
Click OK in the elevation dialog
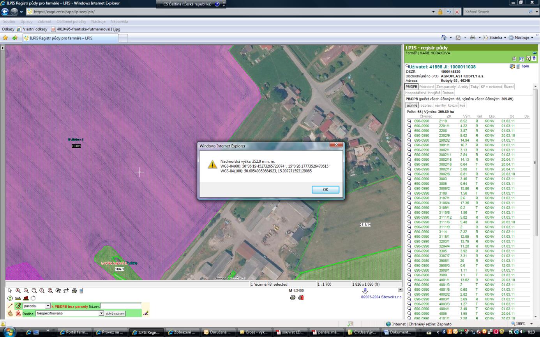click(325, 190)
